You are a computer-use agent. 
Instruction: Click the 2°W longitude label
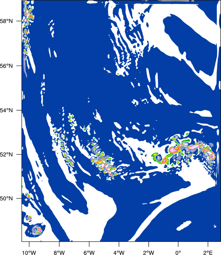(149, 253)
